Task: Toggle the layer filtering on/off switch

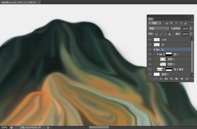Action: pyautogui.click(x=192, y=23)
